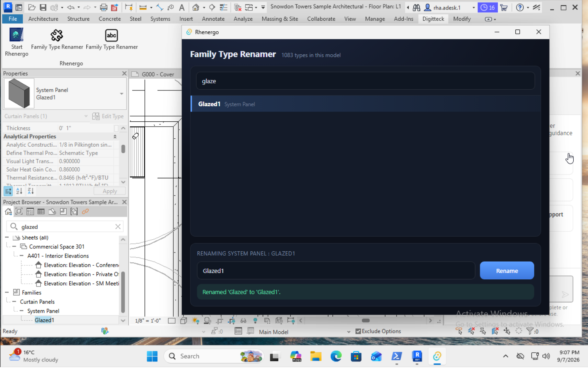Collapse the Curtain Panels tree node
This screenshot has width=588, height=369.
(x=14, y=302)
